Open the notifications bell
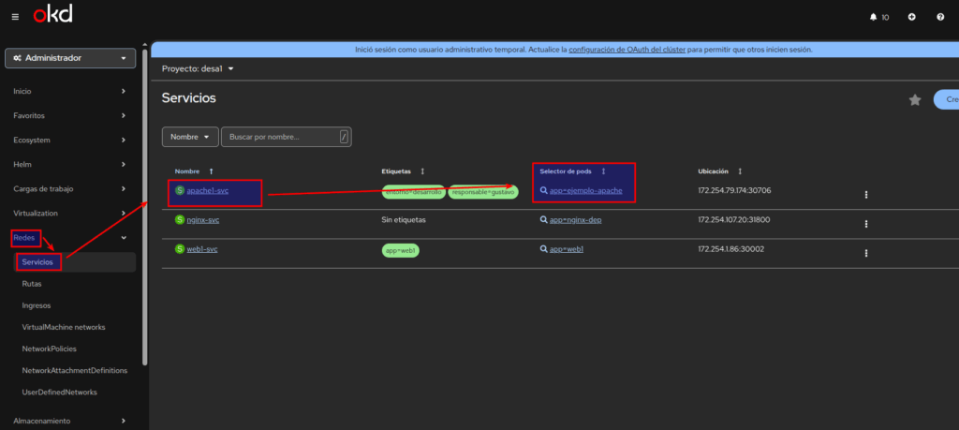This screenshot has height=430, width=959. [x=878, y=17]
